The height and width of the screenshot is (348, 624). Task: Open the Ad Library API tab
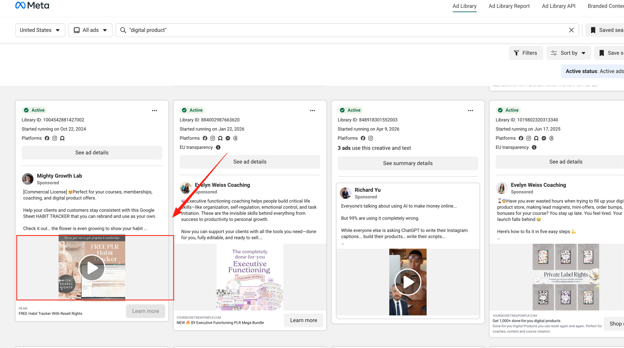click(x=558, y=6)
